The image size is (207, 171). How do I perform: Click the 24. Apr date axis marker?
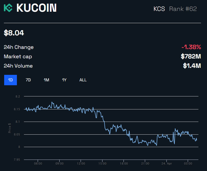coord(167,163)
